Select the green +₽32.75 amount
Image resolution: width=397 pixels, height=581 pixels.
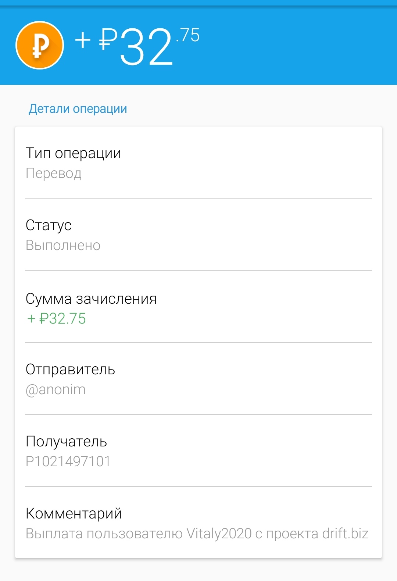coord(57,318)
